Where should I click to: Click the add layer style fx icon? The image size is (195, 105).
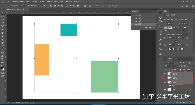173,103
